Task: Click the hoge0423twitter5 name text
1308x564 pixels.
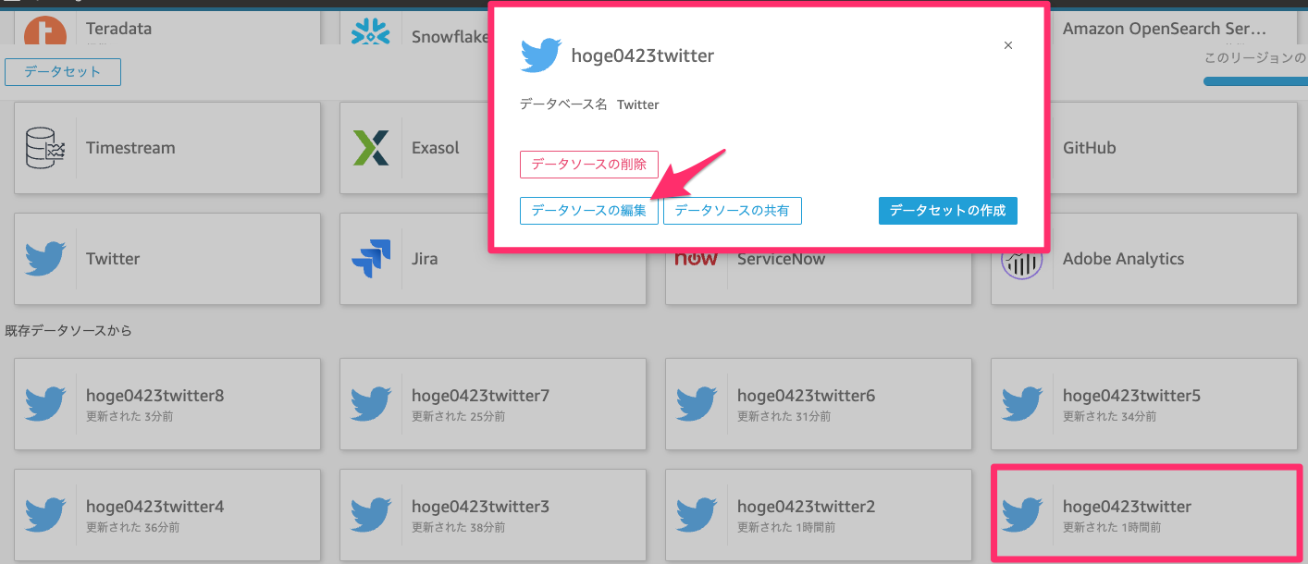Action: pyautogui.click(x=1132, y=396)
